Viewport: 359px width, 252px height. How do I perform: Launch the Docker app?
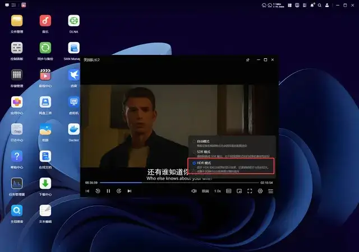(x=73, y=129)
